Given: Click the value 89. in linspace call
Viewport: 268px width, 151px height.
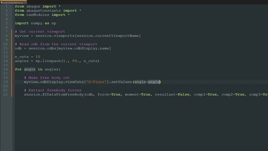Looking at the screenshot, I should pyautogui.click(x=75, y=61).
